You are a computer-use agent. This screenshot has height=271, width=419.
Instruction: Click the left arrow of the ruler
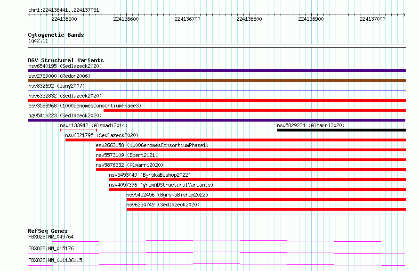[29, 15]
